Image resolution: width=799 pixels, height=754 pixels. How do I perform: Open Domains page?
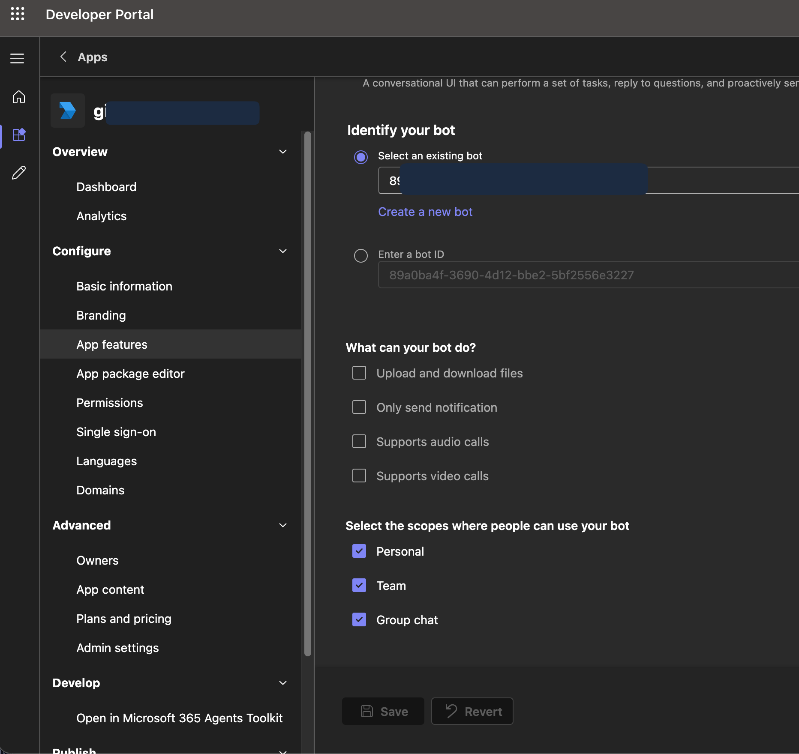pyautogui.click(x=100, y=490)
